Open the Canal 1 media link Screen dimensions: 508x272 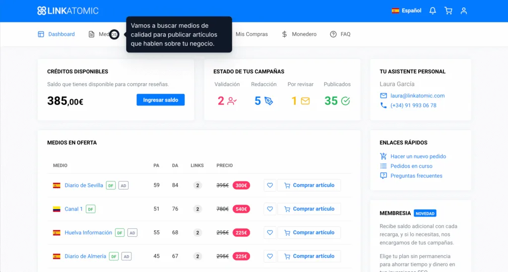coord(73,209)
